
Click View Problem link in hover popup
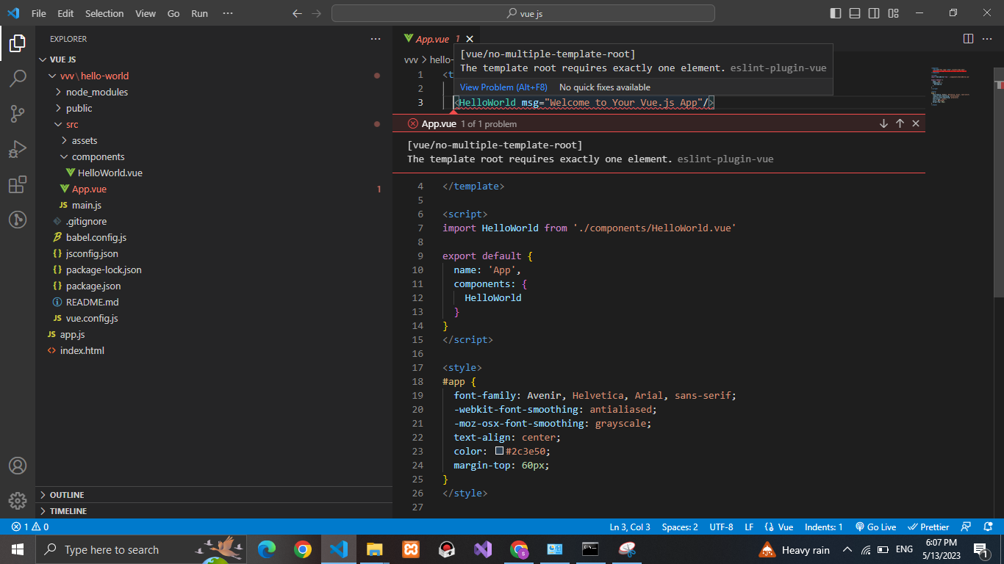pos(503,87)
